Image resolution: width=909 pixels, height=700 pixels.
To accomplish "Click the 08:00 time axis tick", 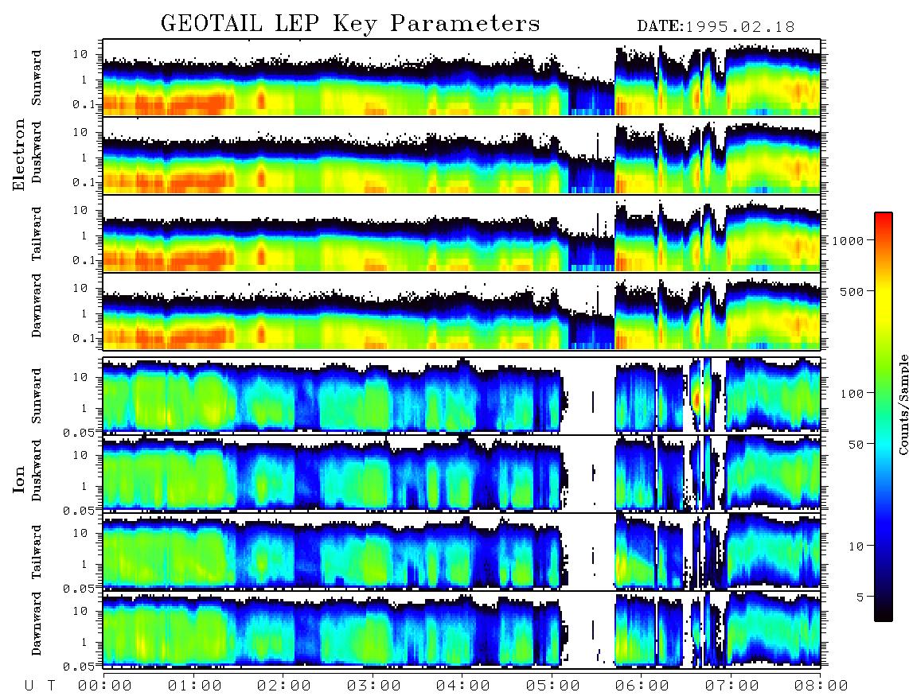I will point(821,686).
